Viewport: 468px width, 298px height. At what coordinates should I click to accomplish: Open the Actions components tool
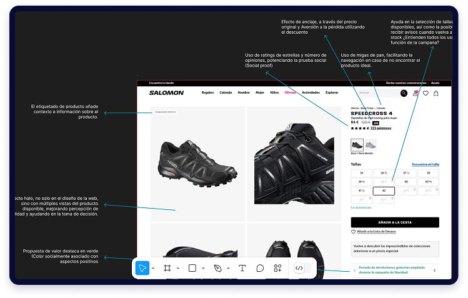[x=278, y=268]
